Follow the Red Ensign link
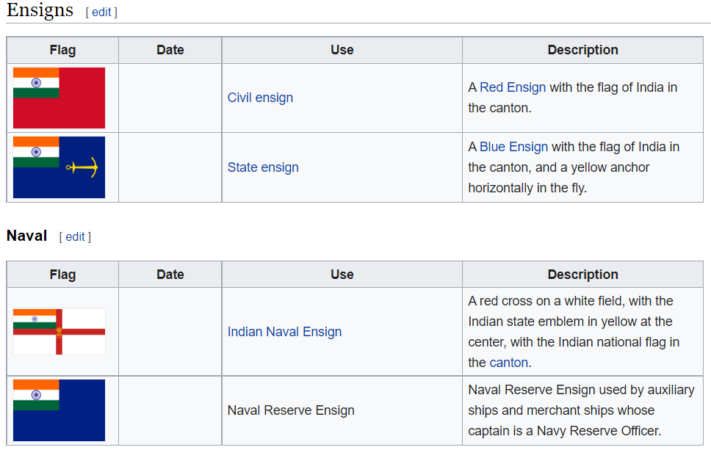Image resolution: width=711 pixels, height=450 pixels. 513,87
